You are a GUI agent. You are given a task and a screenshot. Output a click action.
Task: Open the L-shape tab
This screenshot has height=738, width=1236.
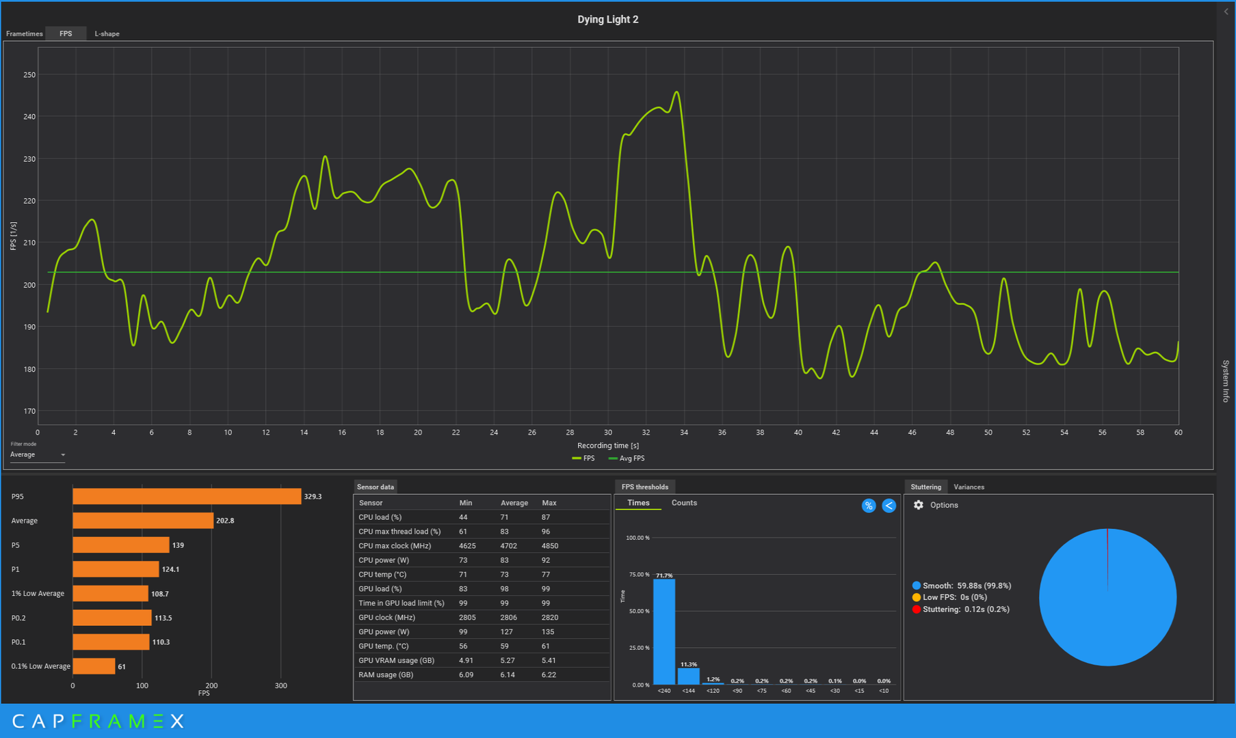(107, 33)
